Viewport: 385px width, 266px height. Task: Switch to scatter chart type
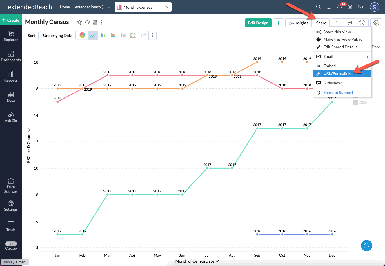[133, 35]
